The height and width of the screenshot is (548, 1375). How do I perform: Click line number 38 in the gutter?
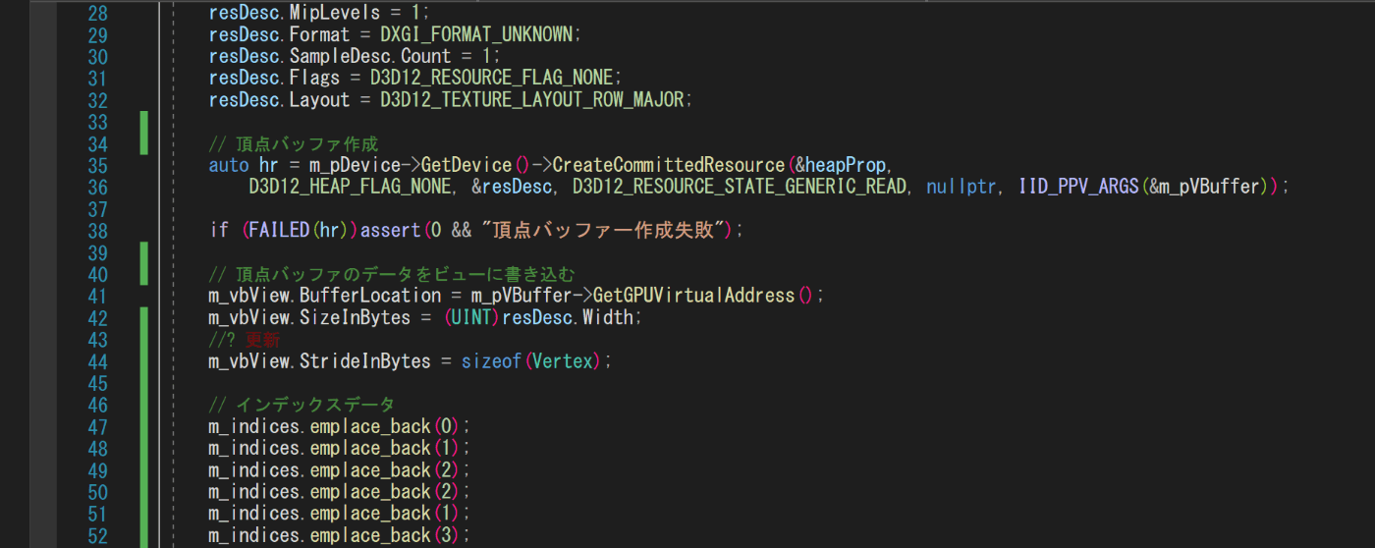(x=97, y=232)
